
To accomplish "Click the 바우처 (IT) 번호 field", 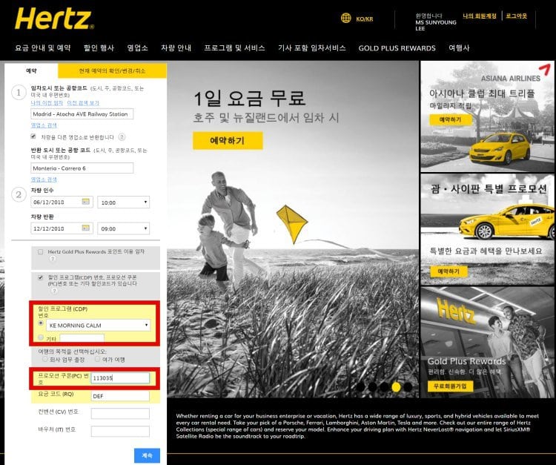I will (120, 432).
